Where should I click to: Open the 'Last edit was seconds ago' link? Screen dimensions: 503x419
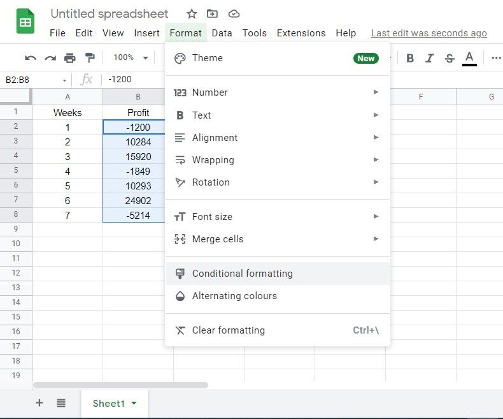[x=429, y=33]
